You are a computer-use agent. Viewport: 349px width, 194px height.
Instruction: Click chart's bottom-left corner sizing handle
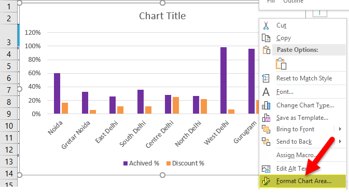click(x=20, y=175)
